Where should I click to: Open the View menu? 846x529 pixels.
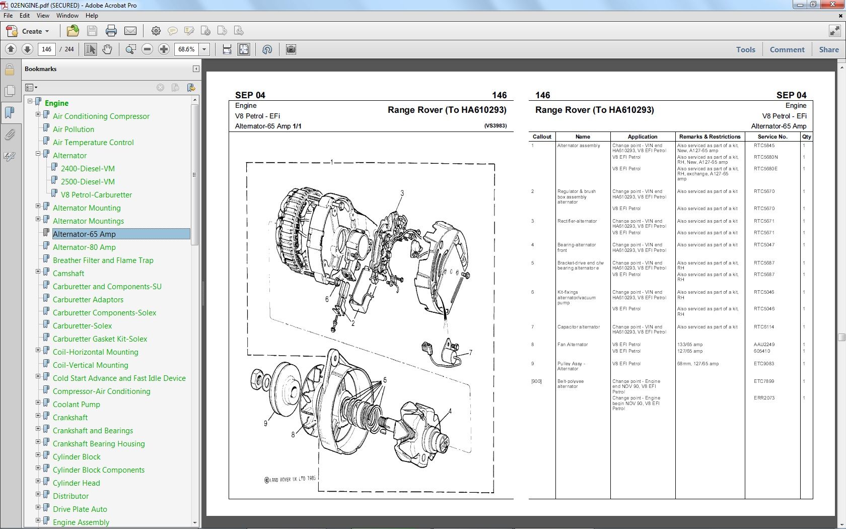point(43,16)
